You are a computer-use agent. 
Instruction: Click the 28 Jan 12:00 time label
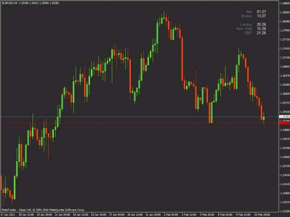coord(135,215)
